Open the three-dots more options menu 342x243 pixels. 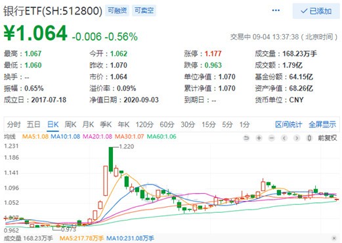pos(276,11)
